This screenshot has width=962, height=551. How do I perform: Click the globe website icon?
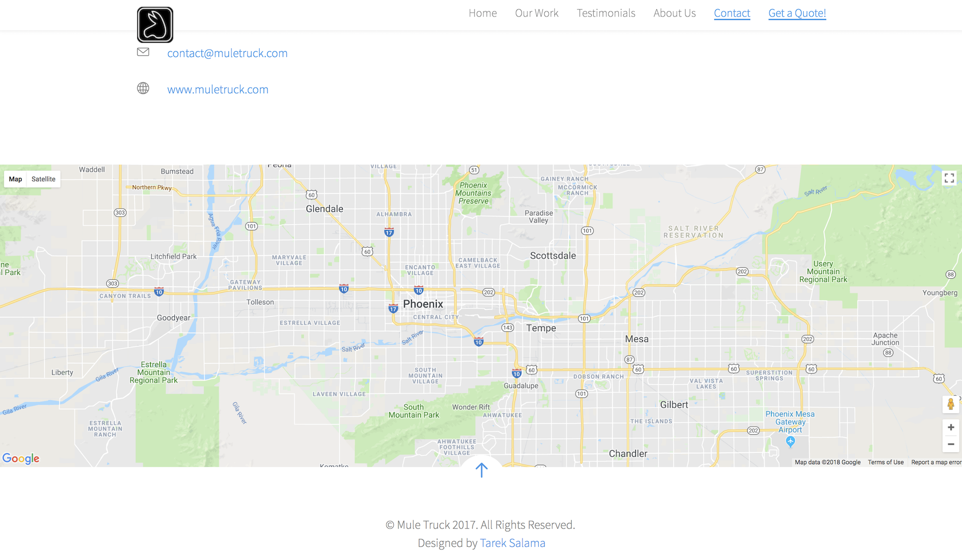[143, 88]
